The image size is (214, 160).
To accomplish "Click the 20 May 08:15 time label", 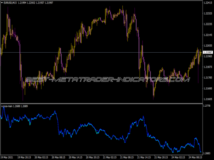I will (60, 157).
